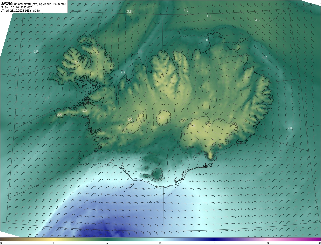Viewport: 321px width, 245px height.
Task: Click the 30 tick label on the color scale
Action: click(x=267, y=243)
